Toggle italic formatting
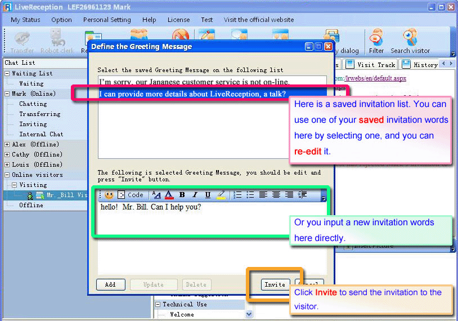This screenshot has width=458, height=321. (x=195, y=195)
